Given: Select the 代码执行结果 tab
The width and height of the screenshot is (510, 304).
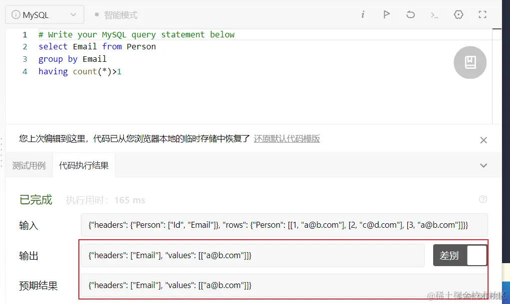Looking at the screenshot, I should (x=84, y=165).
